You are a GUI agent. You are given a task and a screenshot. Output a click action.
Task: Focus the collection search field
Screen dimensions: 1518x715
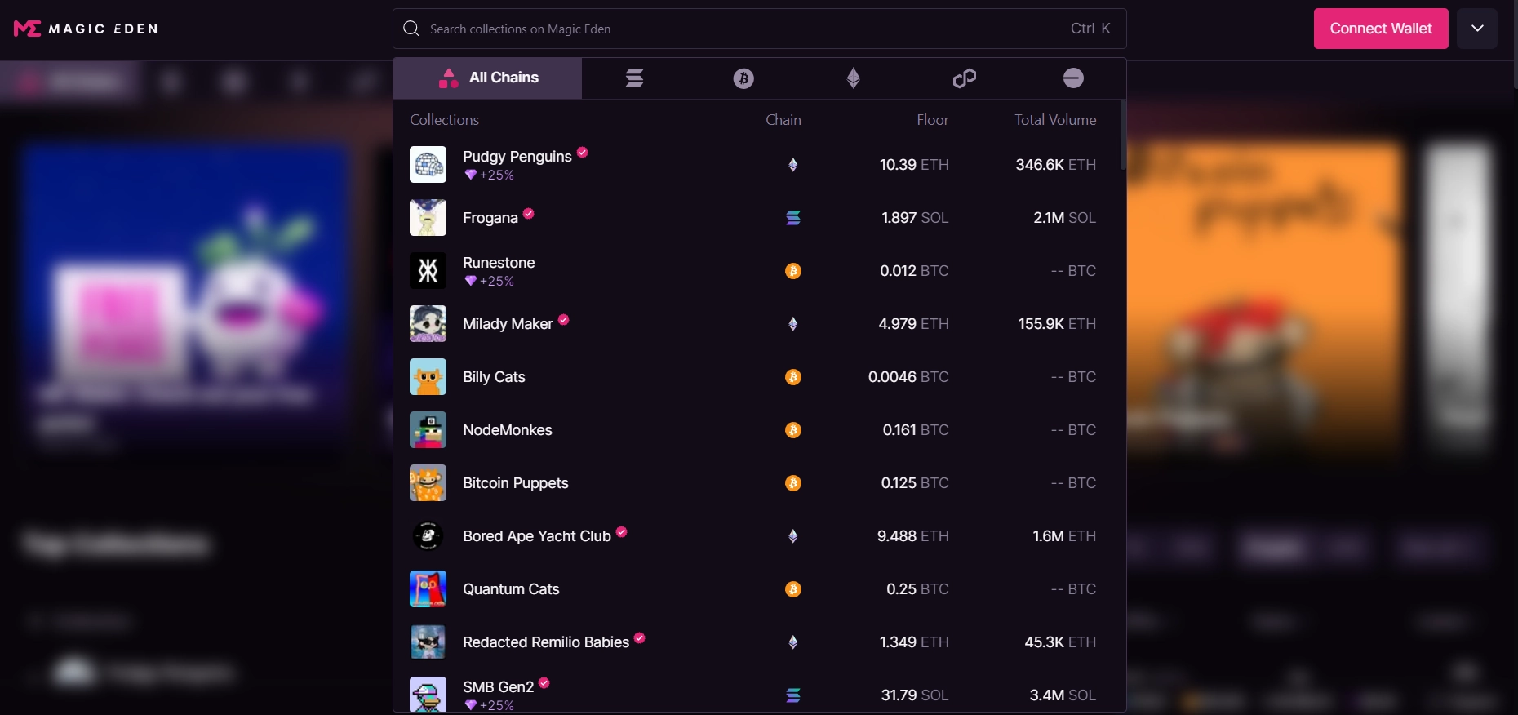click(x=759, y=29)
